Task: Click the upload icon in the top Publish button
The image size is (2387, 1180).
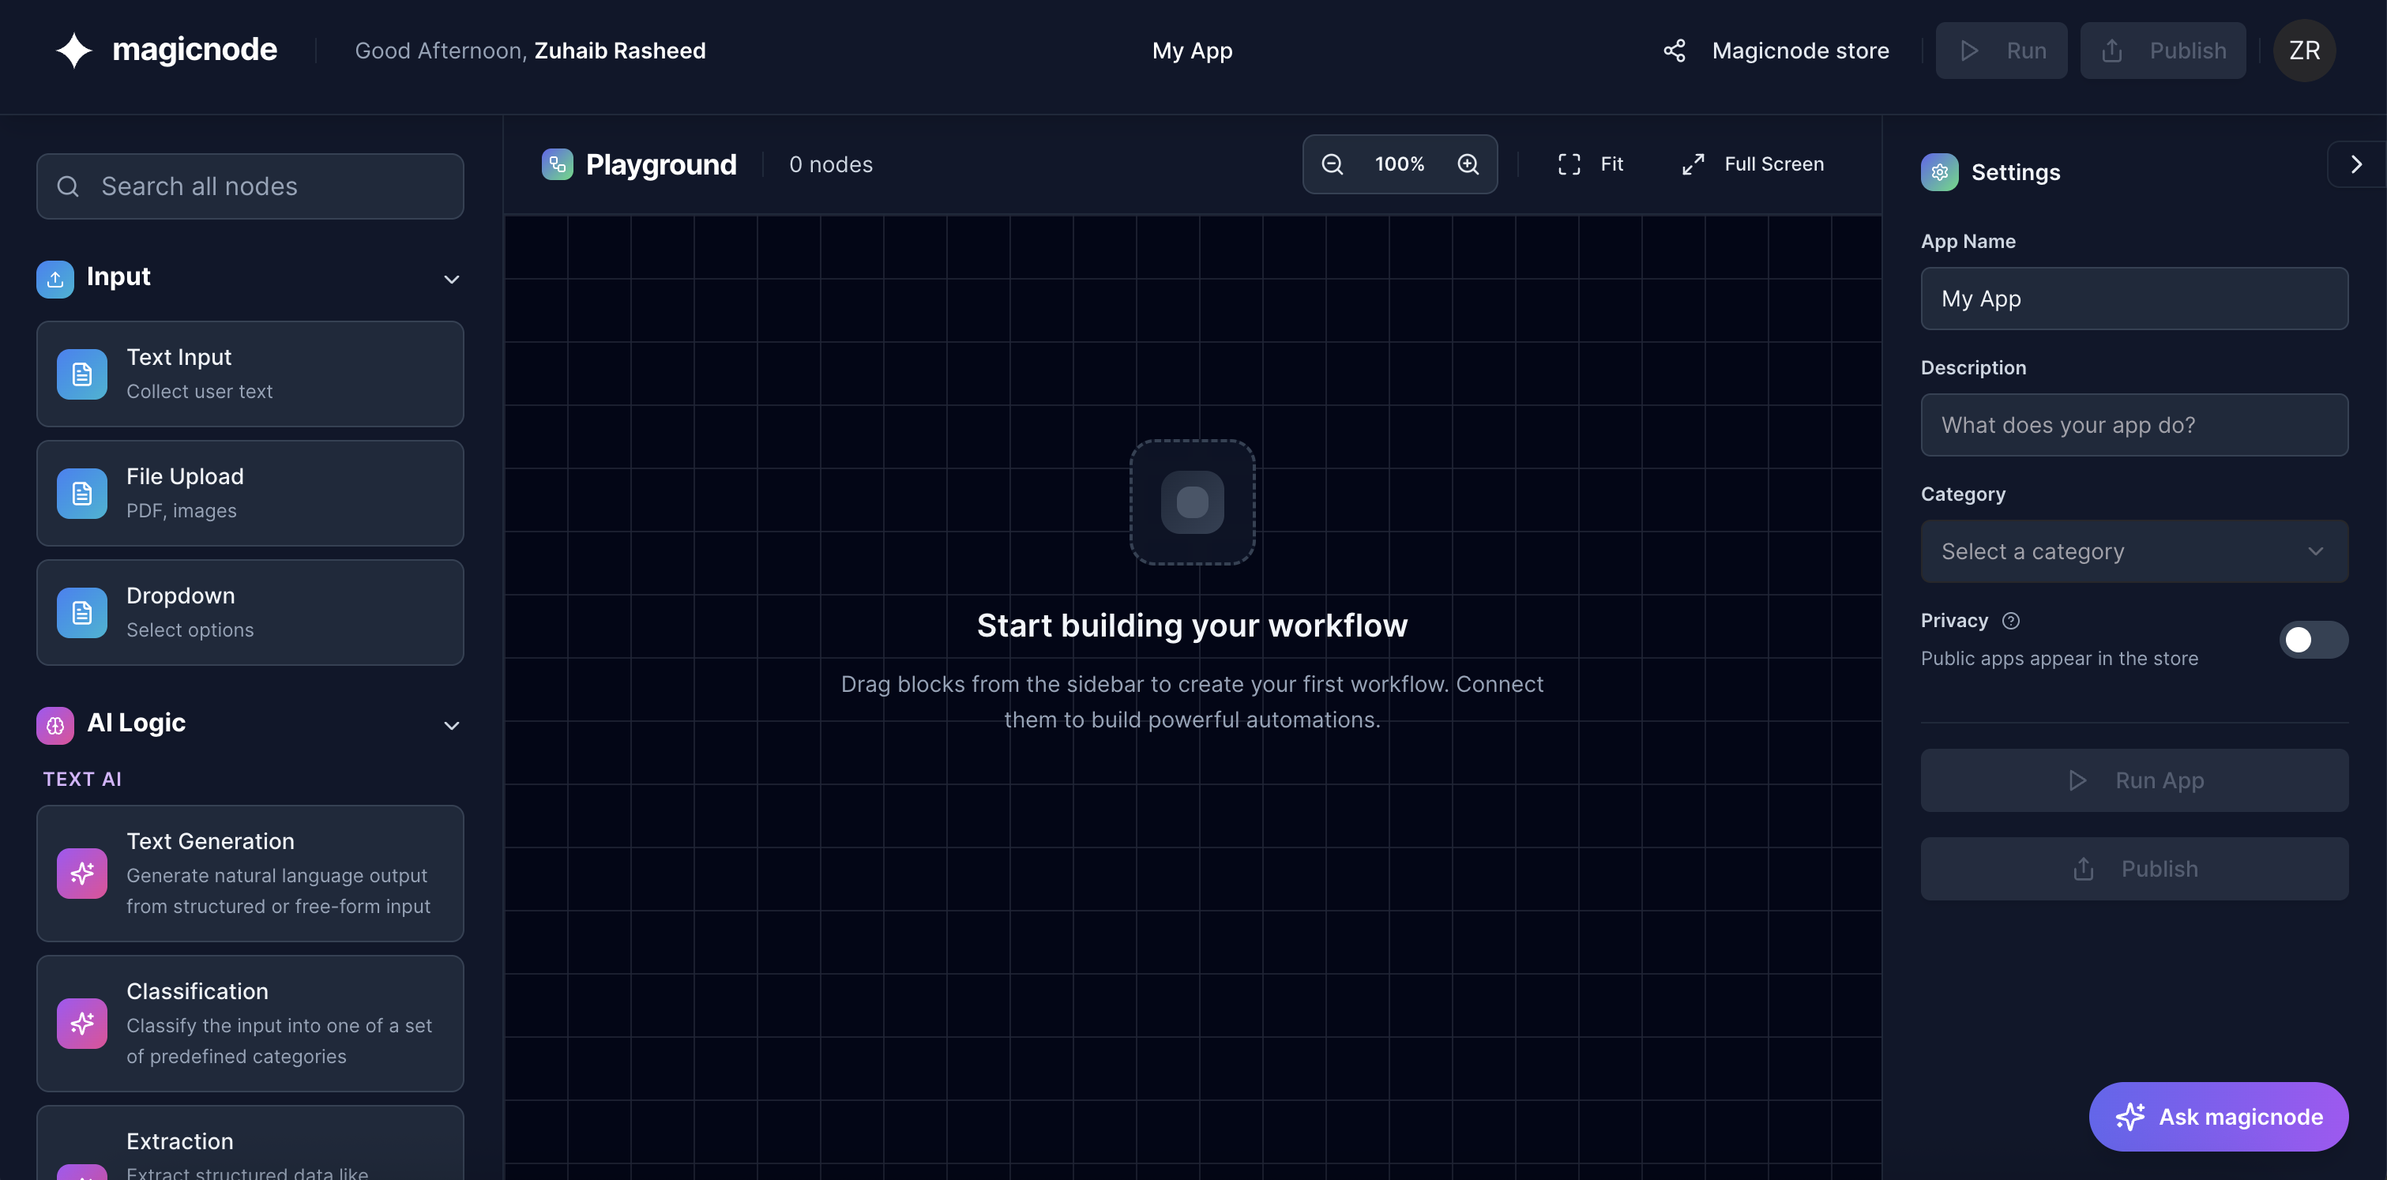Action: pyautogui.click(x=2112, y=51)
